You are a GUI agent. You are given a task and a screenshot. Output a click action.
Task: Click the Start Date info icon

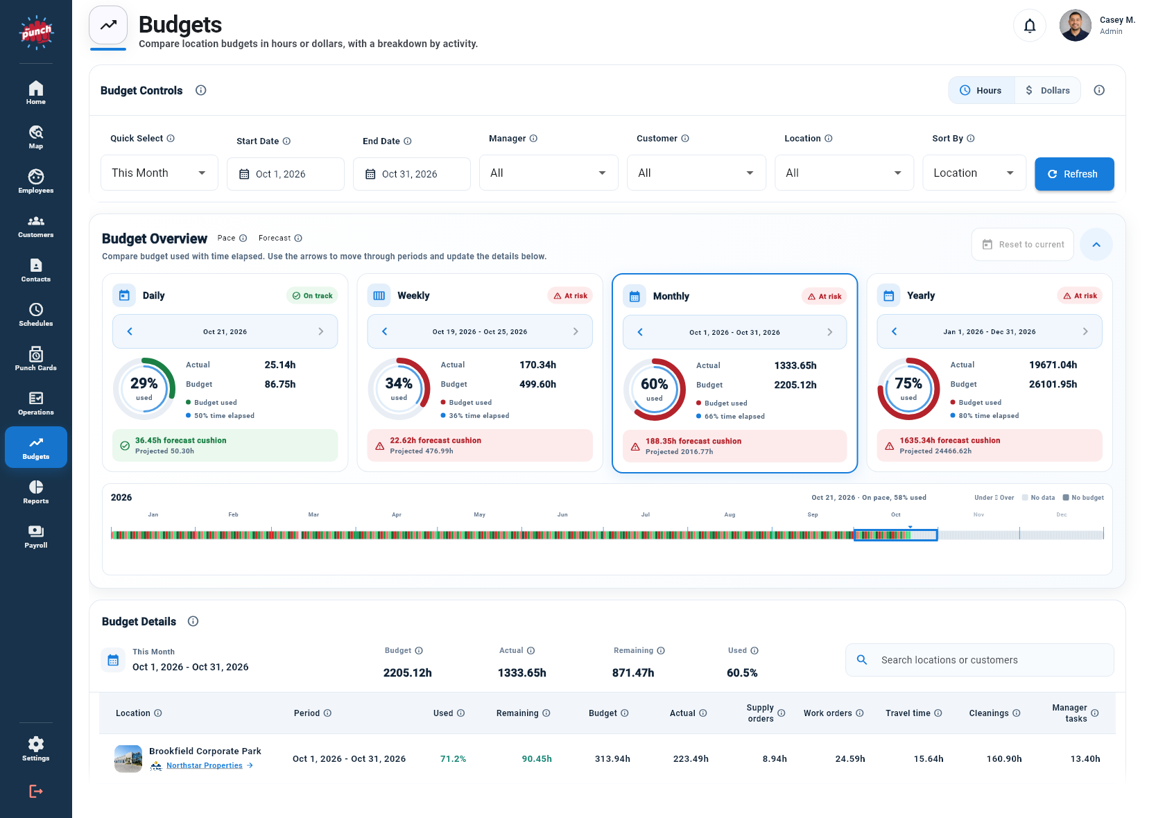286,141
